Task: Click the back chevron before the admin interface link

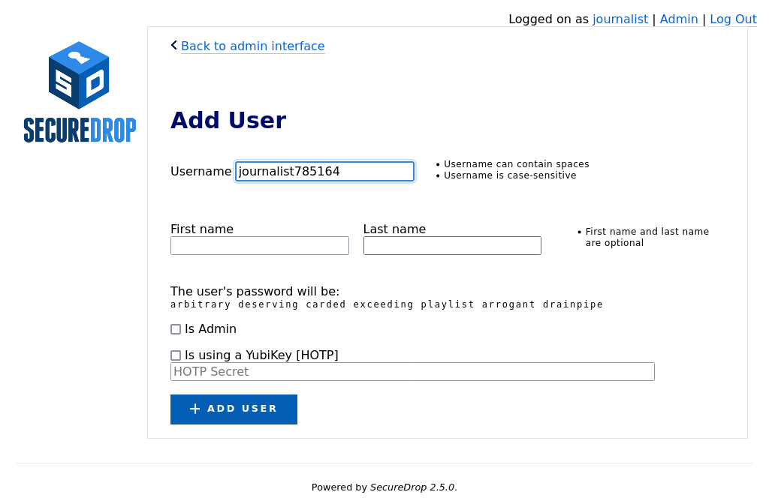Action: pos(174,45)
